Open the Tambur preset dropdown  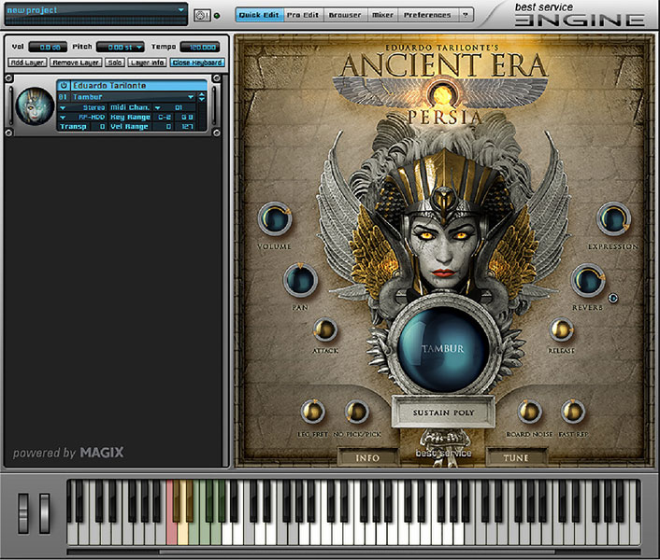191,96
